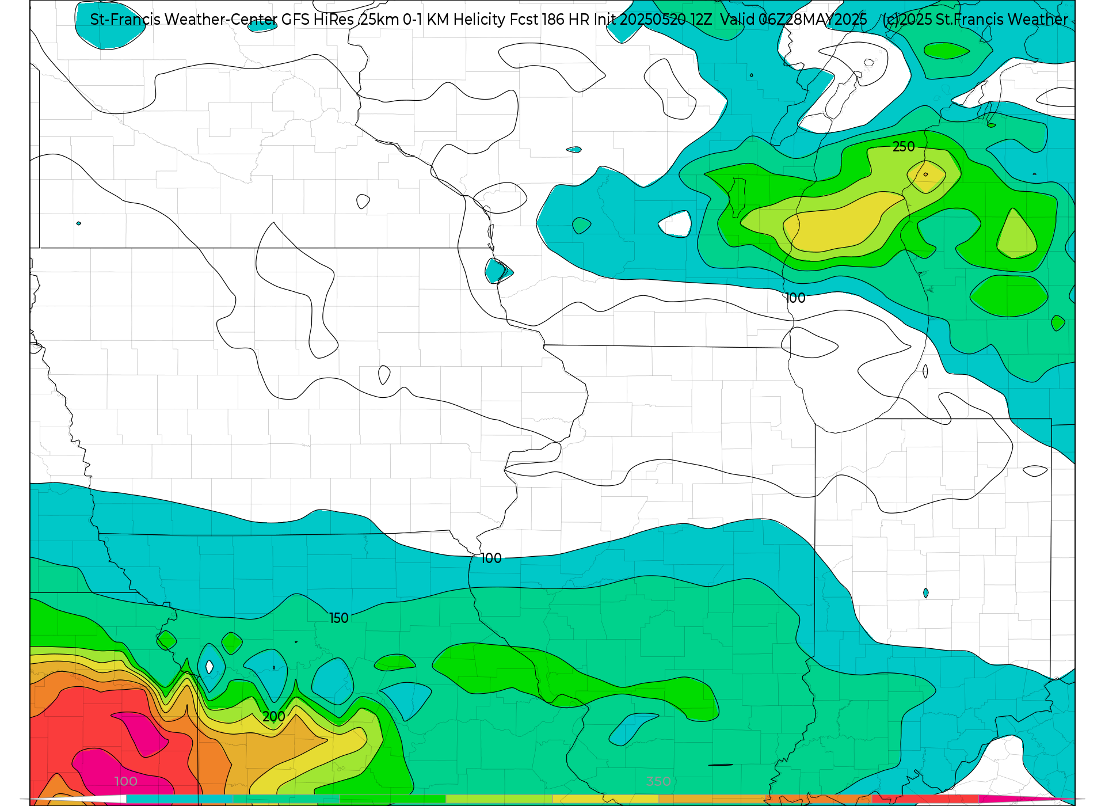Click the '100' contour label nearest the 250 label
Image resolution: width=1105 pixels, height=806 pixels.
tap(795, 298)
